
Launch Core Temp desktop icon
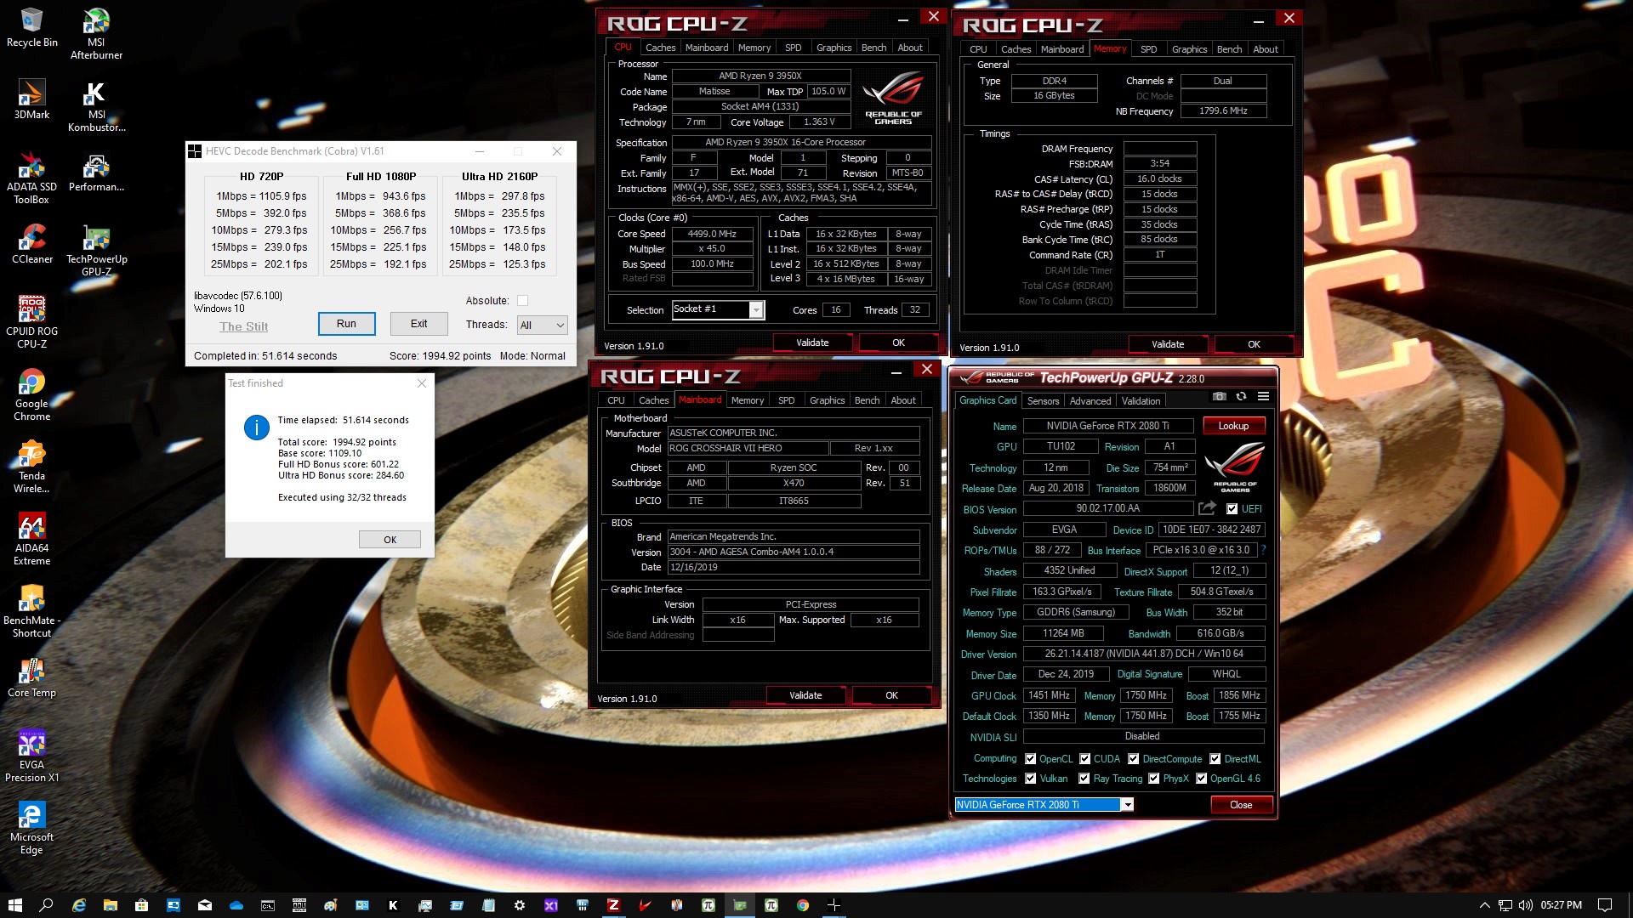pos(31,677)
